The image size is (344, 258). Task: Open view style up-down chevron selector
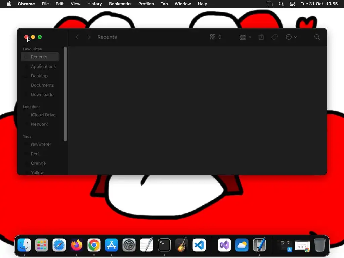[220, 37]
